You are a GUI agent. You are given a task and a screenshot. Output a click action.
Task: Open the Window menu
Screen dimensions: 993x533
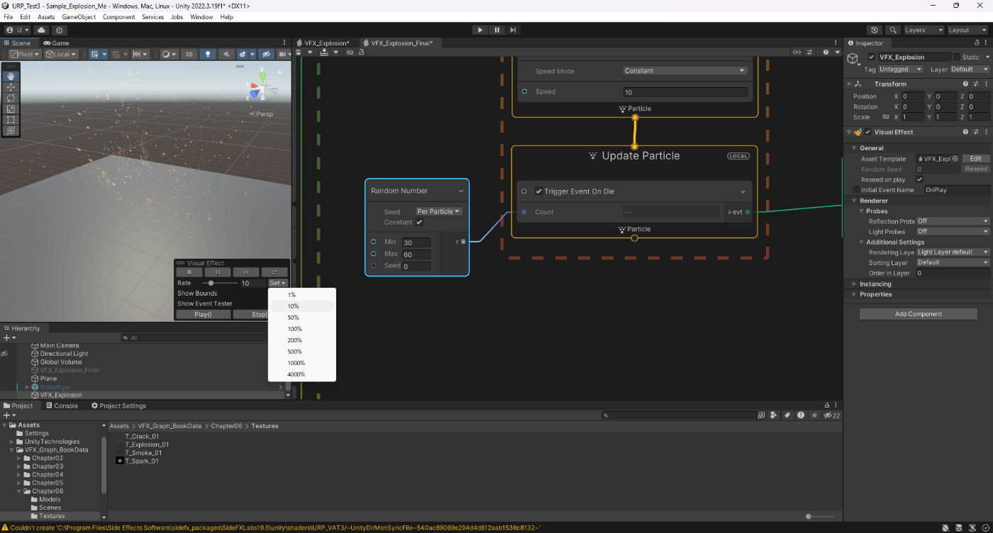pyautogui.click(x=201, y=17)
